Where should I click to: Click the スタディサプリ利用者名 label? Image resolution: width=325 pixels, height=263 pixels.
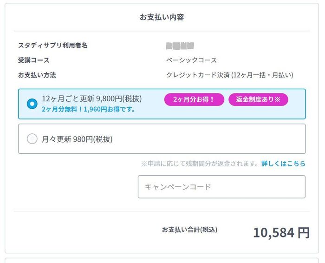53,46
